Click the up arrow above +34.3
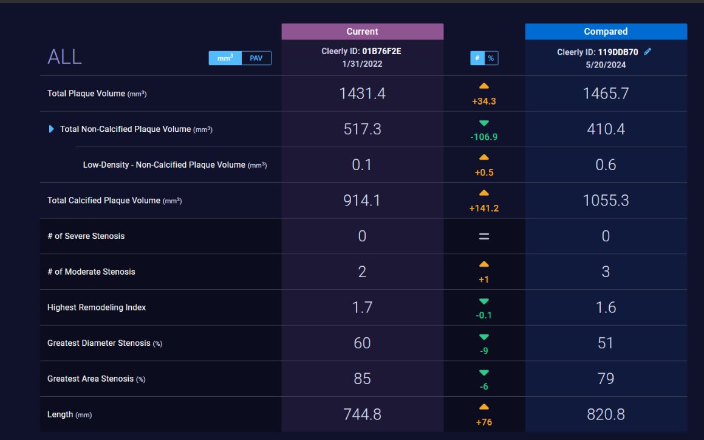Image resolution: width=704 pixels, height=440 pixels. coord(484,86)
